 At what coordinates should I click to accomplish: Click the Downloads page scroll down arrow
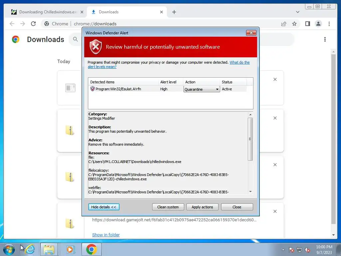333,235
